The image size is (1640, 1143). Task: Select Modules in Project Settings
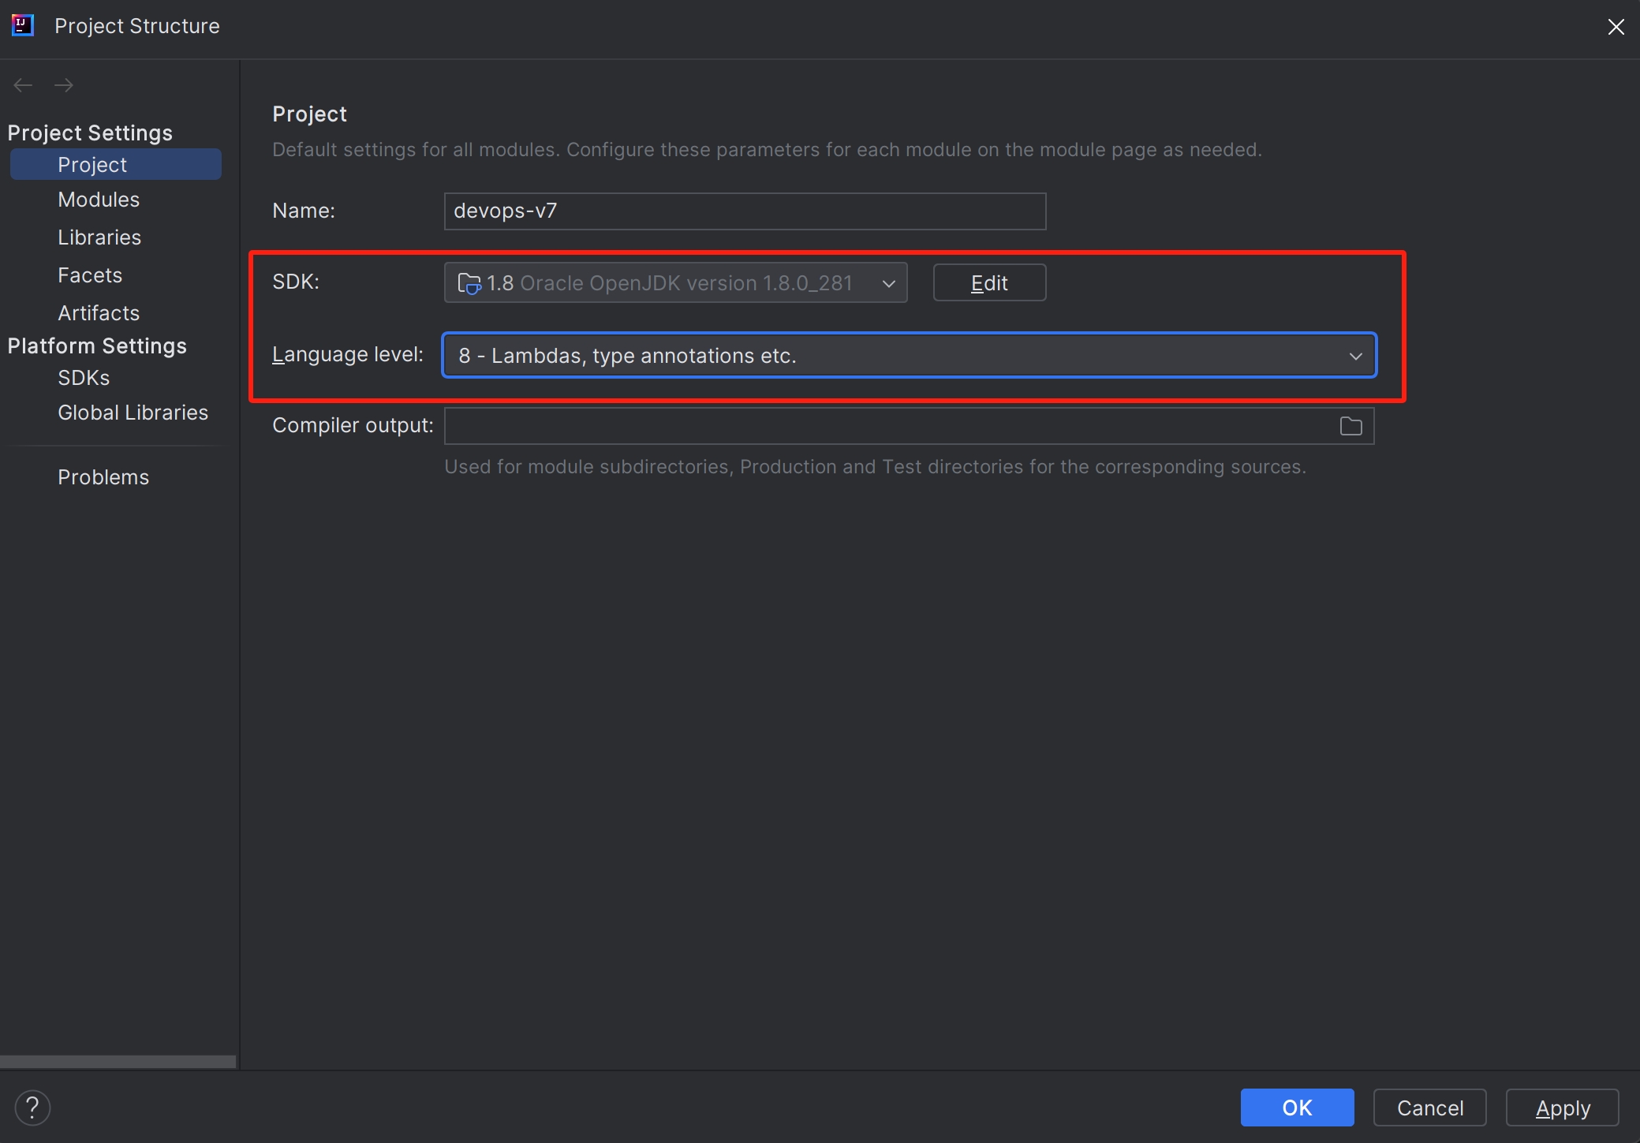click(x=99, y=200)
